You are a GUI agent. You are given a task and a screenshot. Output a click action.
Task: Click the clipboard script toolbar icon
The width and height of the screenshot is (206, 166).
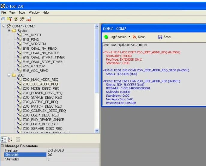tap(10, 19)
